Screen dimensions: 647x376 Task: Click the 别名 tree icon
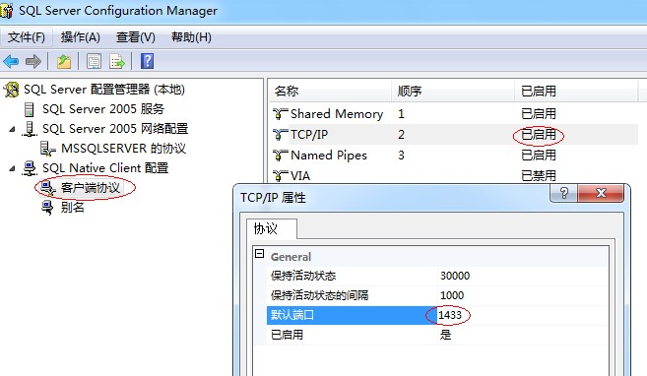point(48,208)
